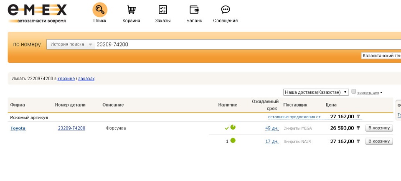Add Эмираты NALR offer to cart
Image resolution: width=401 pixels, height=181 pixels.
tap(379, 141)
